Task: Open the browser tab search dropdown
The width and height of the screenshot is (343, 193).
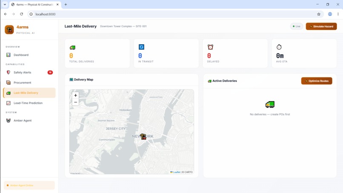Action: pos(5,4)
